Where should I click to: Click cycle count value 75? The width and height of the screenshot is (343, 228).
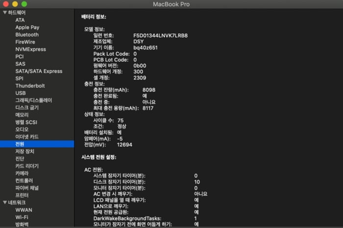click(x=121, y=120)
